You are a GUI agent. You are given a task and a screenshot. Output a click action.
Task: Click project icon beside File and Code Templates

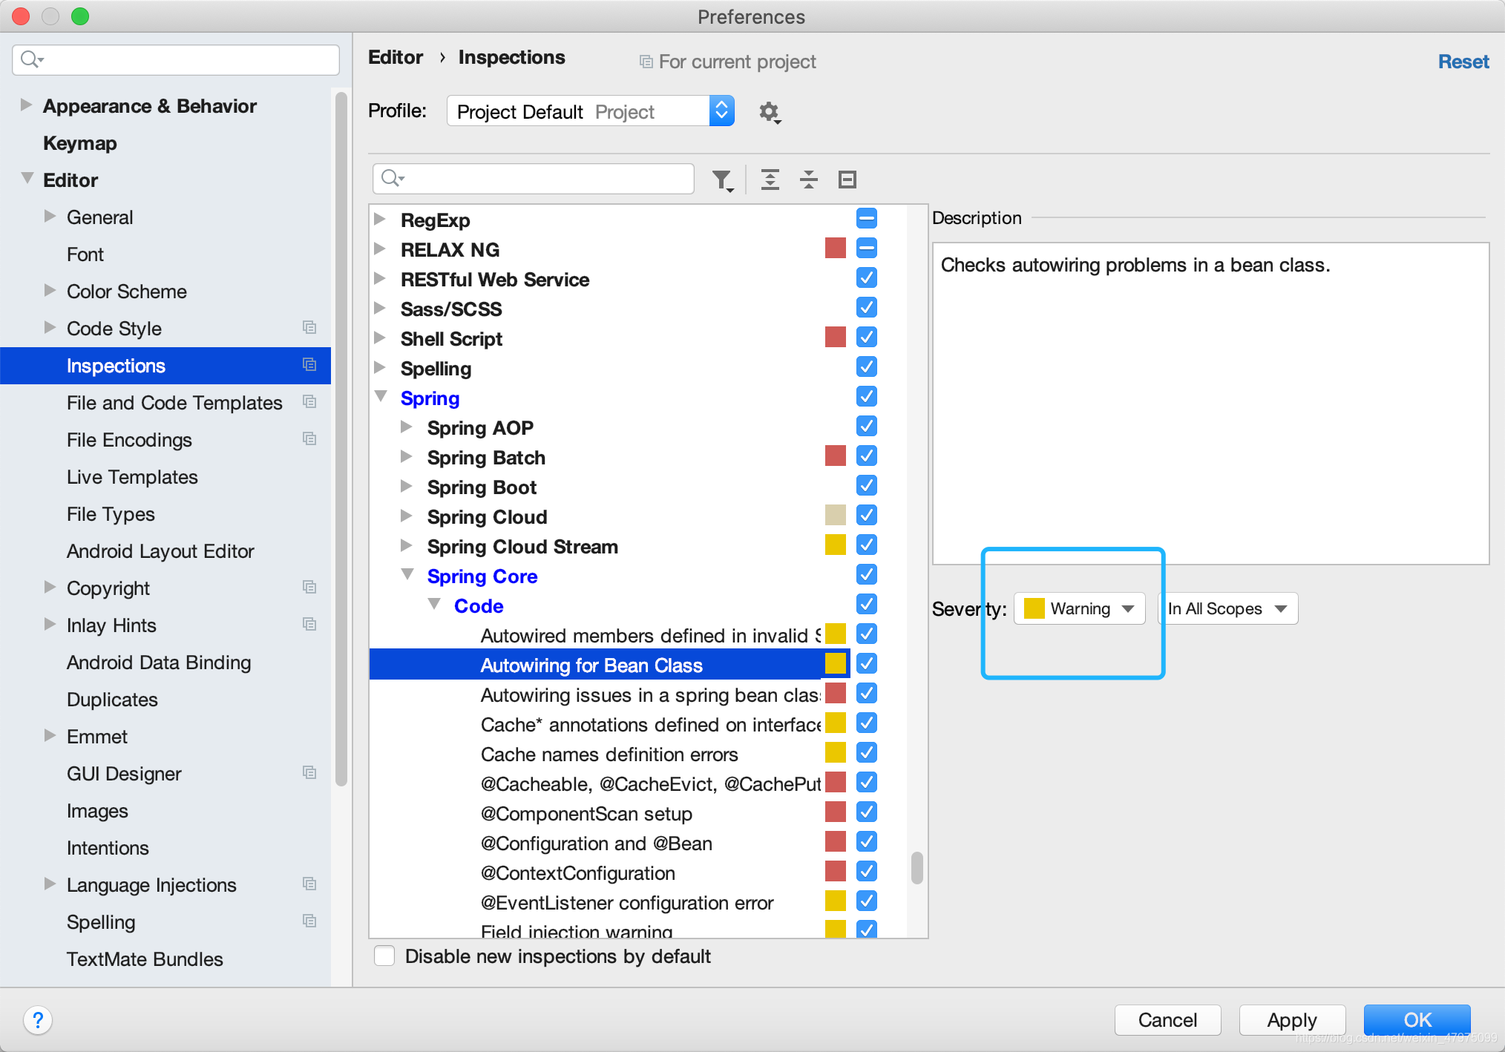pyautogui.click(x=309, y=401)
